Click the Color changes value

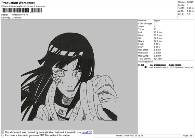[154, 23]
